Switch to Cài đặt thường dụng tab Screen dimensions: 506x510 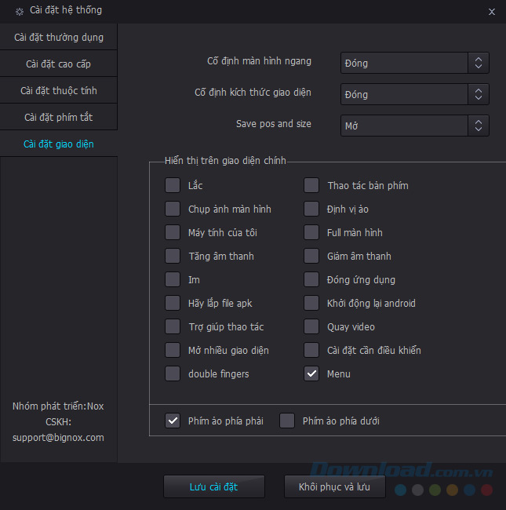pyautogui.click(x=59, y=37)
